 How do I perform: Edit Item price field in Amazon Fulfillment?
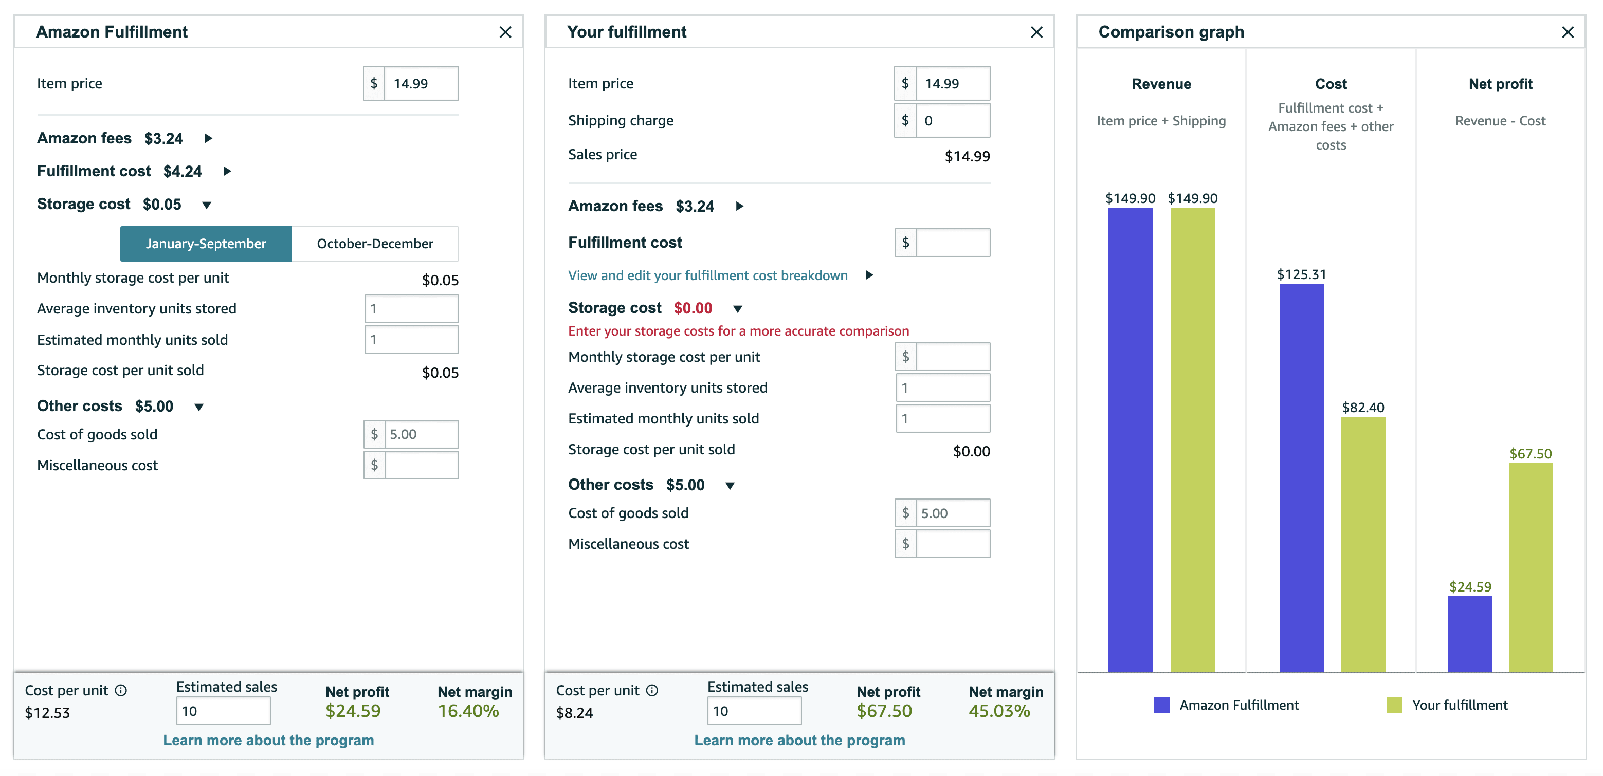point(421,83)
